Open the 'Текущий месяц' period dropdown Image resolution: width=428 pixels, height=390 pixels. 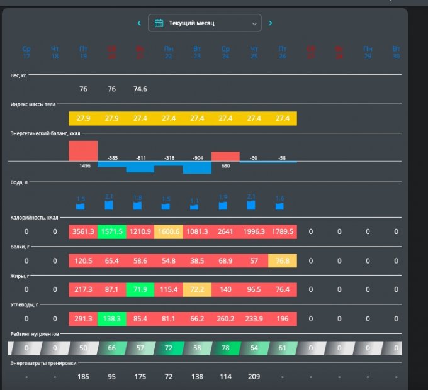pyautogui.click(x=205, y=23)
